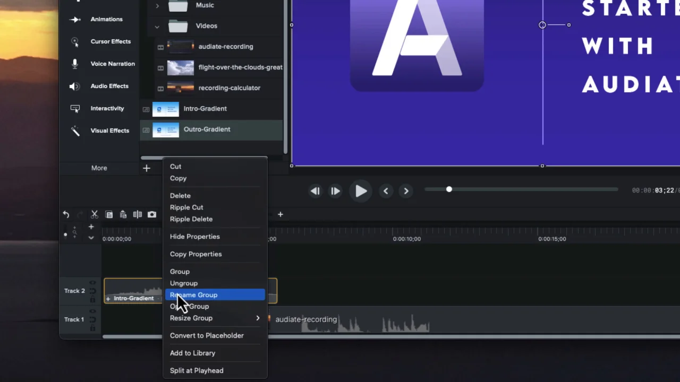Collapse the Videos folder chevron
This screenshot has width=680, height=382.
click(x=157, y=26)
